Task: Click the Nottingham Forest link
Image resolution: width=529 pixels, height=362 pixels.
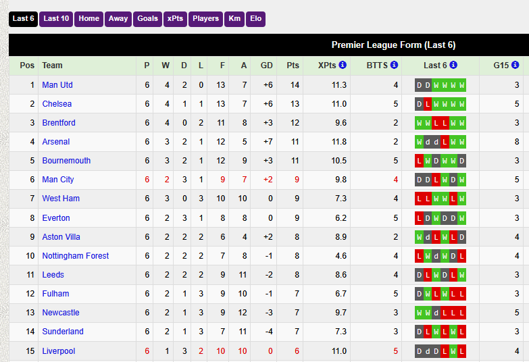Action: pos(76,256)
